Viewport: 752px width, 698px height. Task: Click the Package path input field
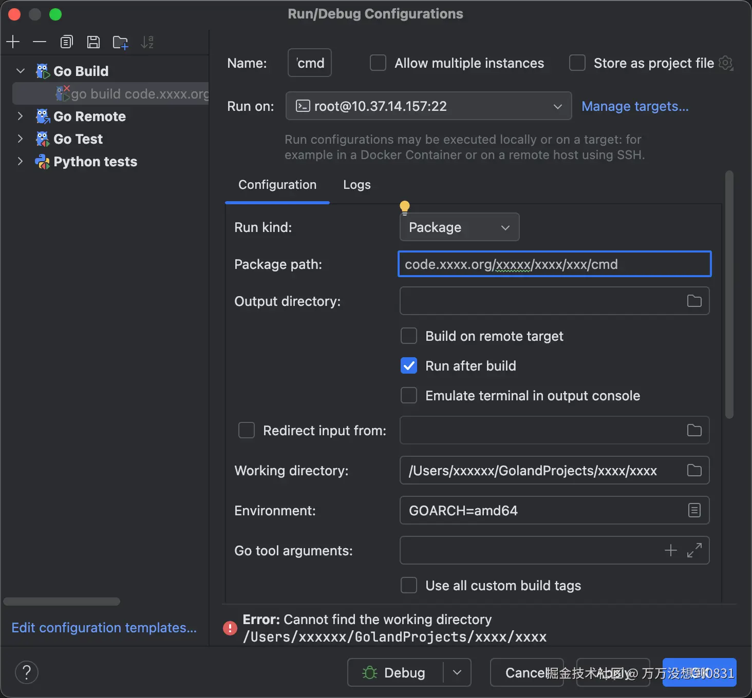554,264
